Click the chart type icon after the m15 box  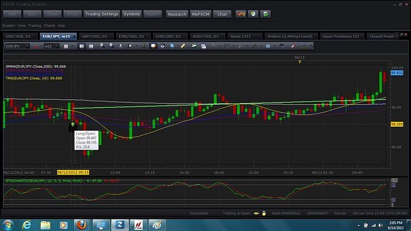[66, 46]
